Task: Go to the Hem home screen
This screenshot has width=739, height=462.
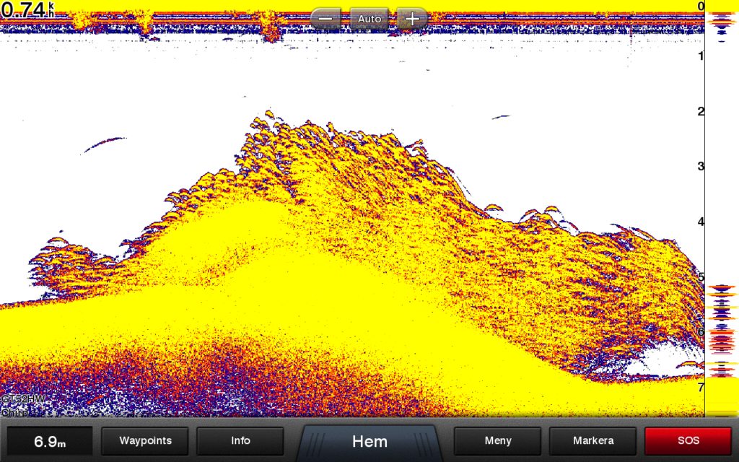Action: [x=369, y=441]
